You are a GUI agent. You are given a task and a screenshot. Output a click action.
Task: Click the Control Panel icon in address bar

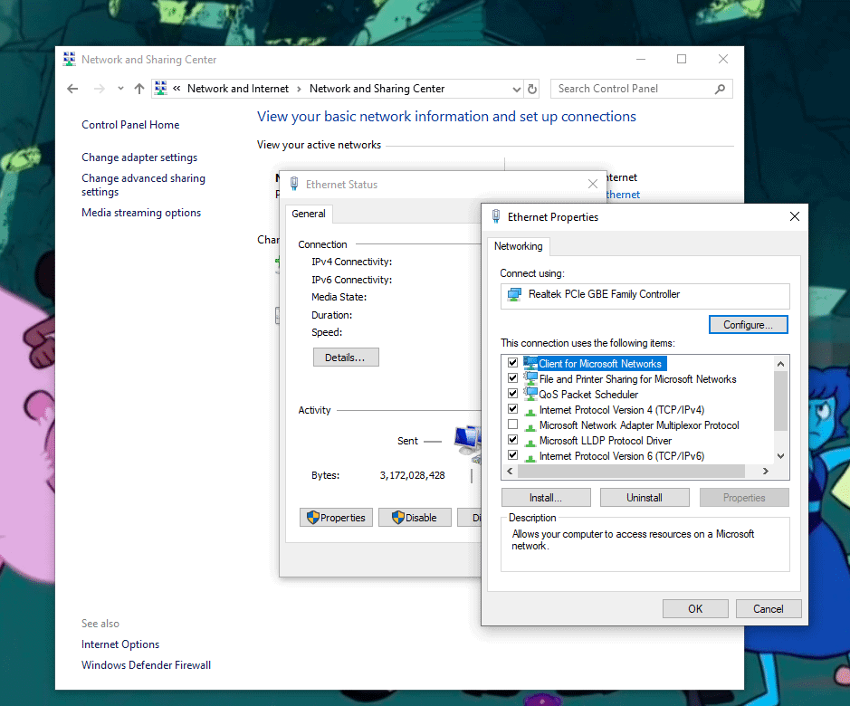tap(161, 88)
